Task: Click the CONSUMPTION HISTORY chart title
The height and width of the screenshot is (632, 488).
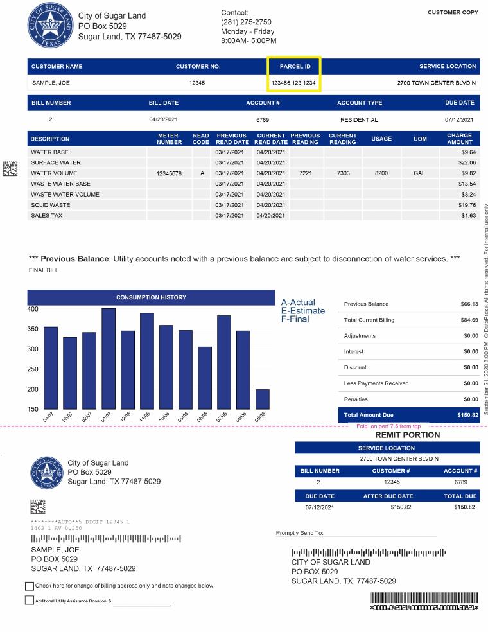Action: 151,297
